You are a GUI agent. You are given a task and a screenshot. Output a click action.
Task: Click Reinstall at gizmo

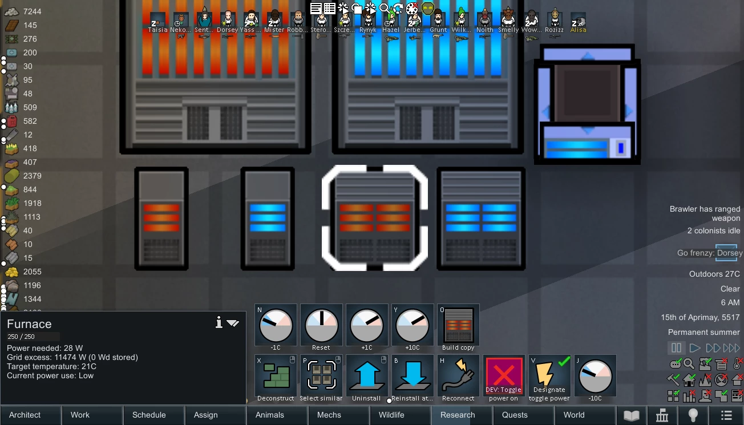pos(413,376)
